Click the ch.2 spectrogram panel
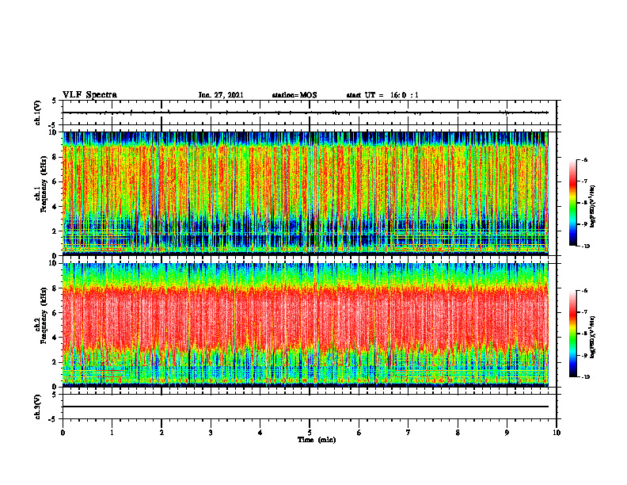The image size is (627, 485). (306, 325)
